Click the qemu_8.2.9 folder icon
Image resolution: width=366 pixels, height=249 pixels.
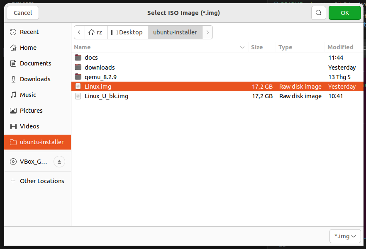(x=78, y=77)
